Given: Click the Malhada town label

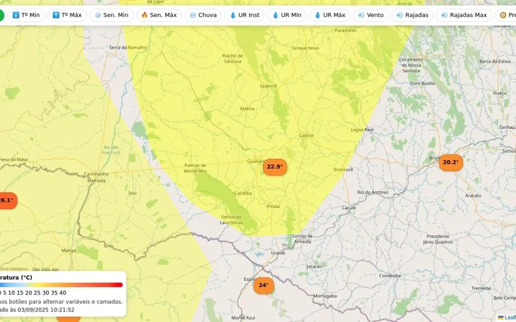Looking at the screenshot, I should (x=96, y=181).
